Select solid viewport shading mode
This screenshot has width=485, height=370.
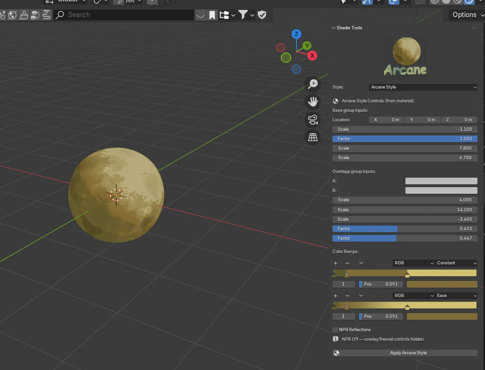pyautogui.click(x=445, y=2)
